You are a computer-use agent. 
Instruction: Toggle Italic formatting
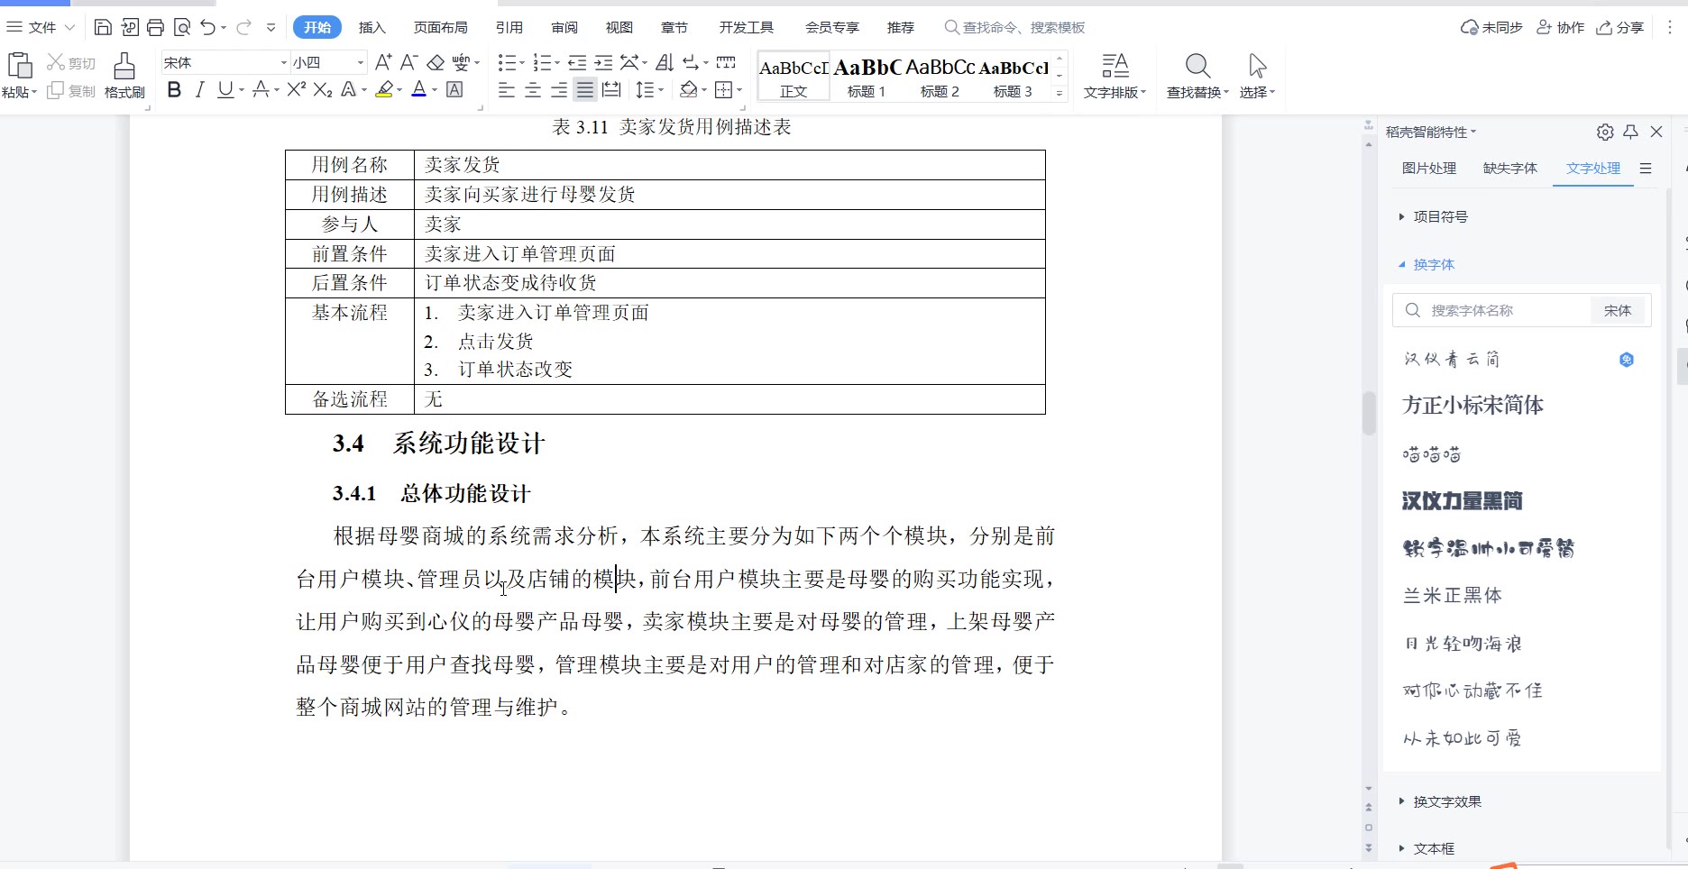click(200, 89)
